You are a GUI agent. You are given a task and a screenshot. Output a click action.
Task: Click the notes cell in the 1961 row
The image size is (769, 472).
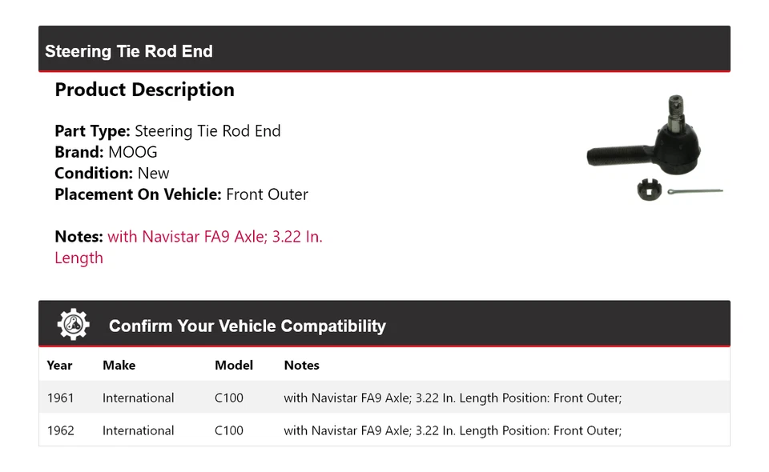453,398
